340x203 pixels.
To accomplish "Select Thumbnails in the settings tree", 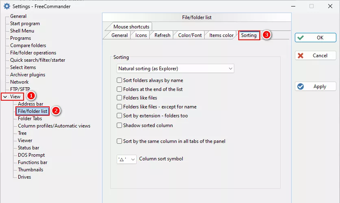I will (31, 170).
